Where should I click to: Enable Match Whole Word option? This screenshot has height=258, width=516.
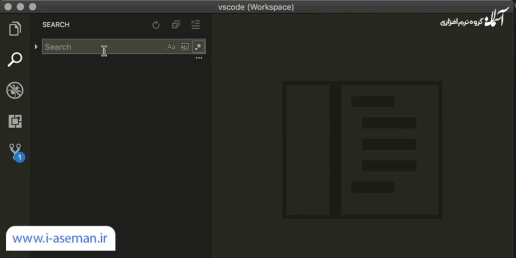point(184,47)
